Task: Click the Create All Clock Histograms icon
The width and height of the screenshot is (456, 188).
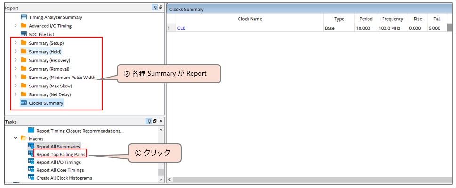Action: point(31,178)
